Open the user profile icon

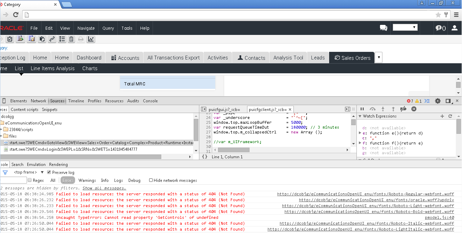454,28
